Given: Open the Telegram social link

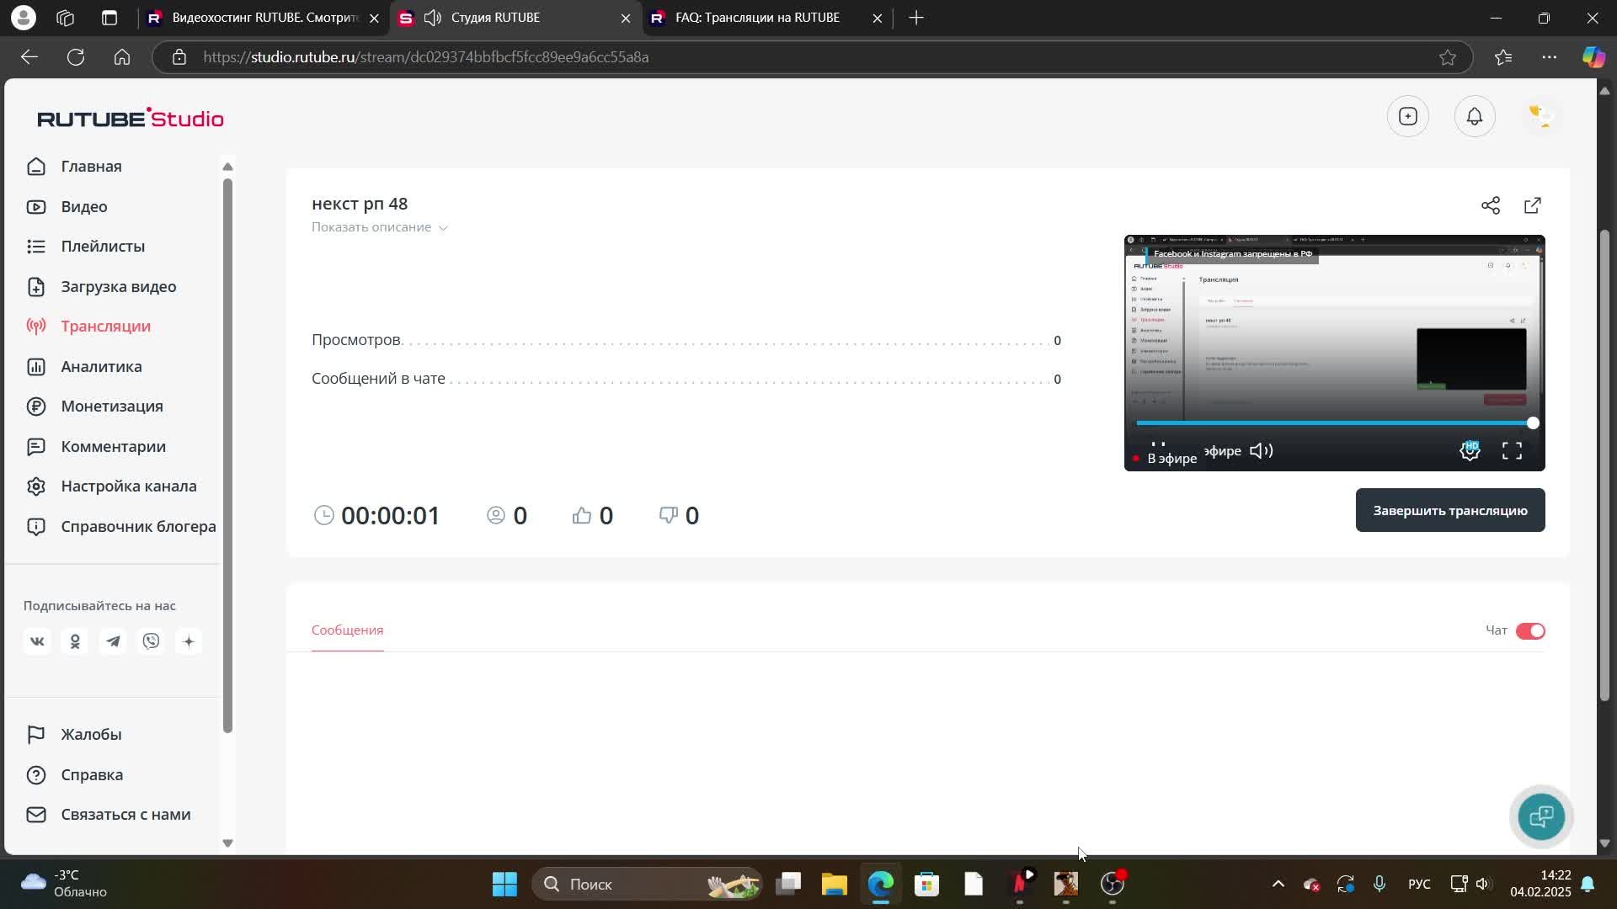Looking at the screenshot, I should pyautogui.click(x=113, y=641).
